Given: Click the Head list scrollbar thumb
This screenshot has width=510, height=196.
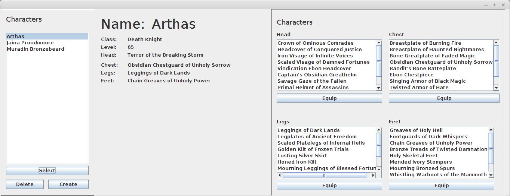Looking at the screenshot, I should (379, 61).
